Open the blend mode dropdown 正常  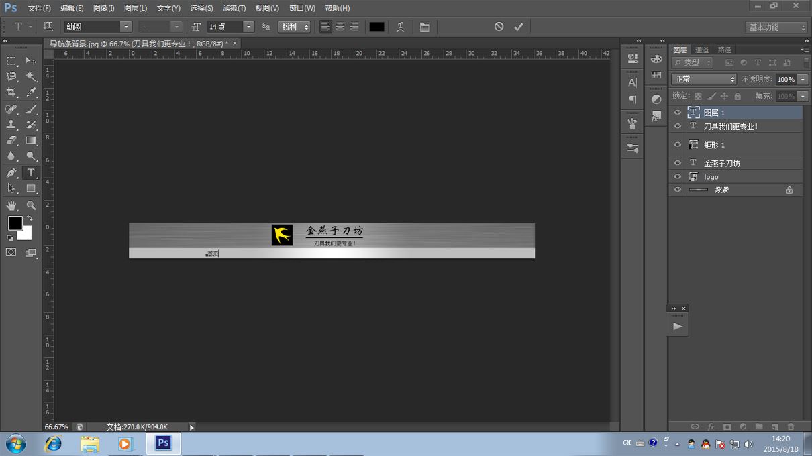pyautogui.click(x=704, y=79)
